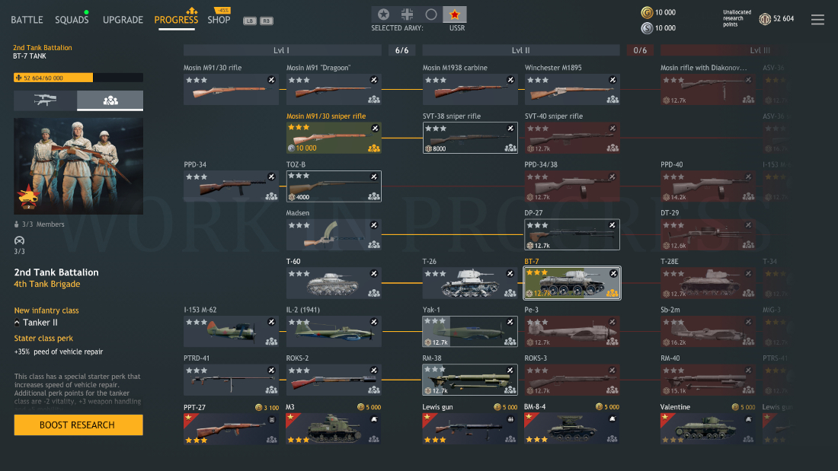The image size is (838, 471).
Task: Select the German cross army icon
Action: point(408,14)
